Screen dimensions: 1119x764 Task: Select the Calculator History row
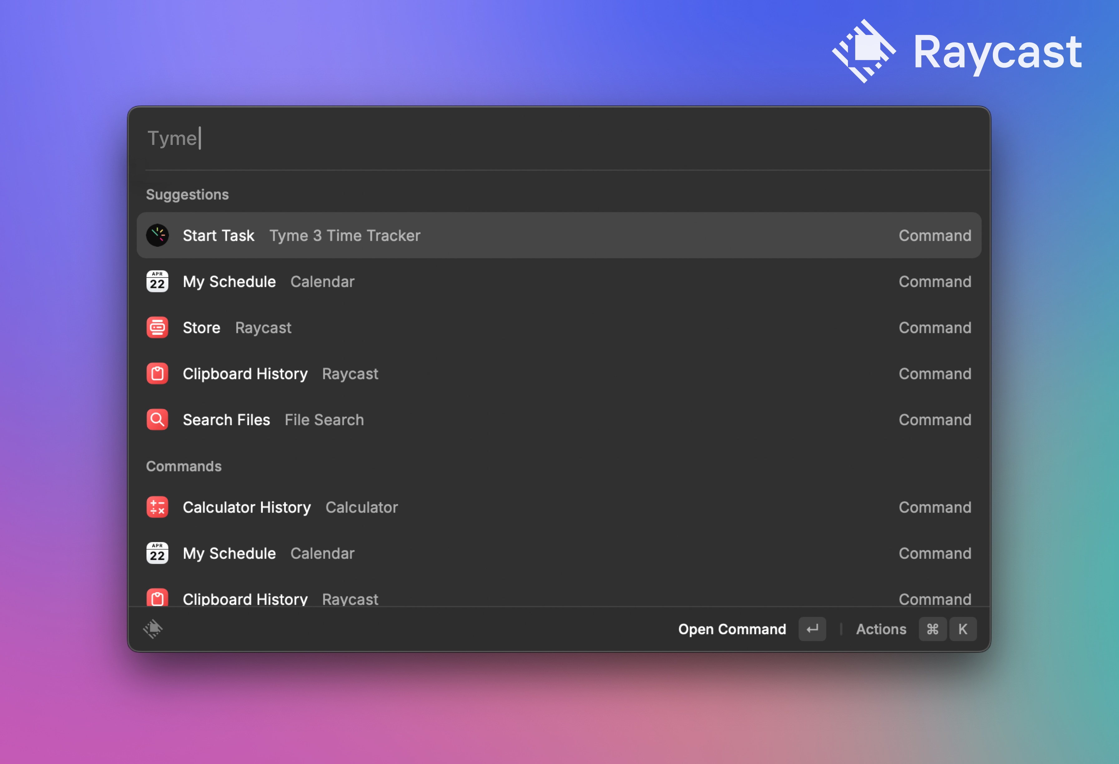click(559, 507)
